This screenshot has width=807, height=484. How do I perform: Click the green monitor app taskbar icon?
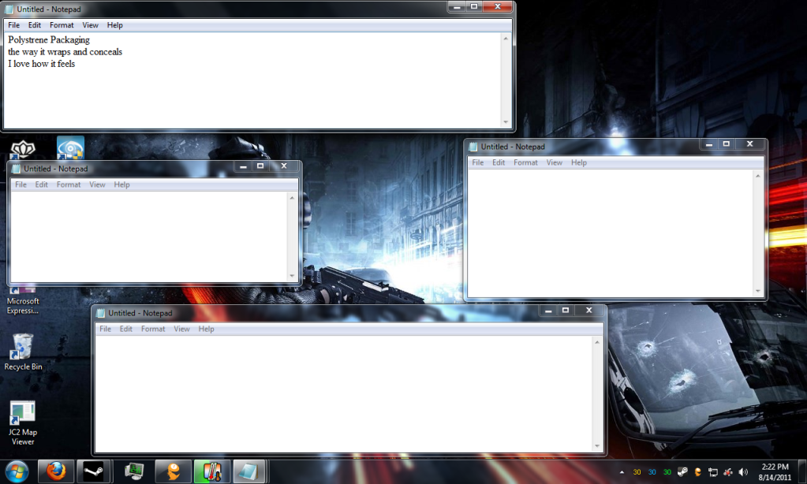coord(134,471)
